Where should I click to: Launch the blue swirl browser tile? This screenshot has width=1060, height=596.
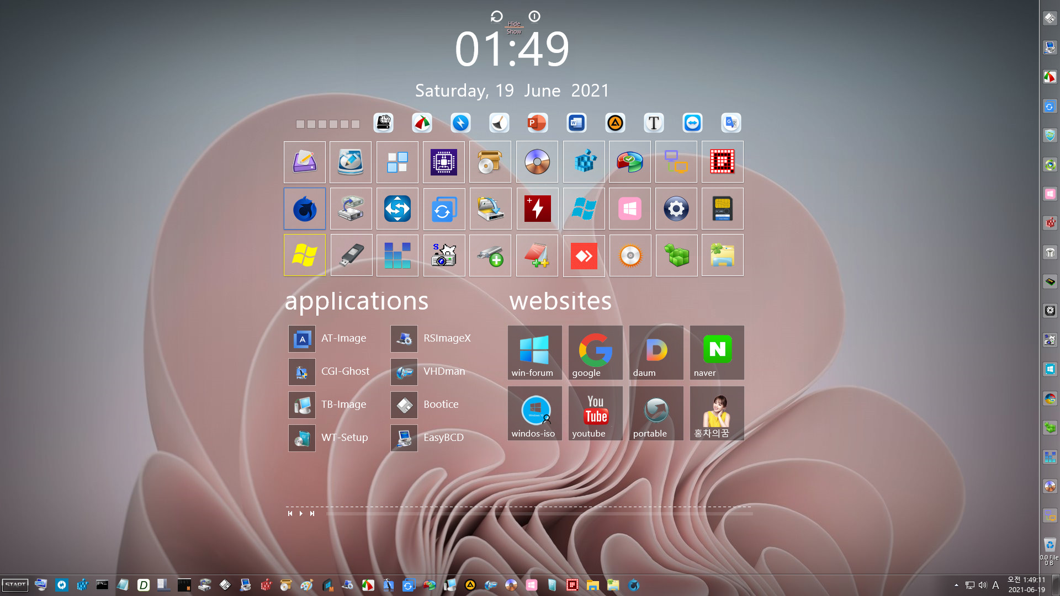305,209
